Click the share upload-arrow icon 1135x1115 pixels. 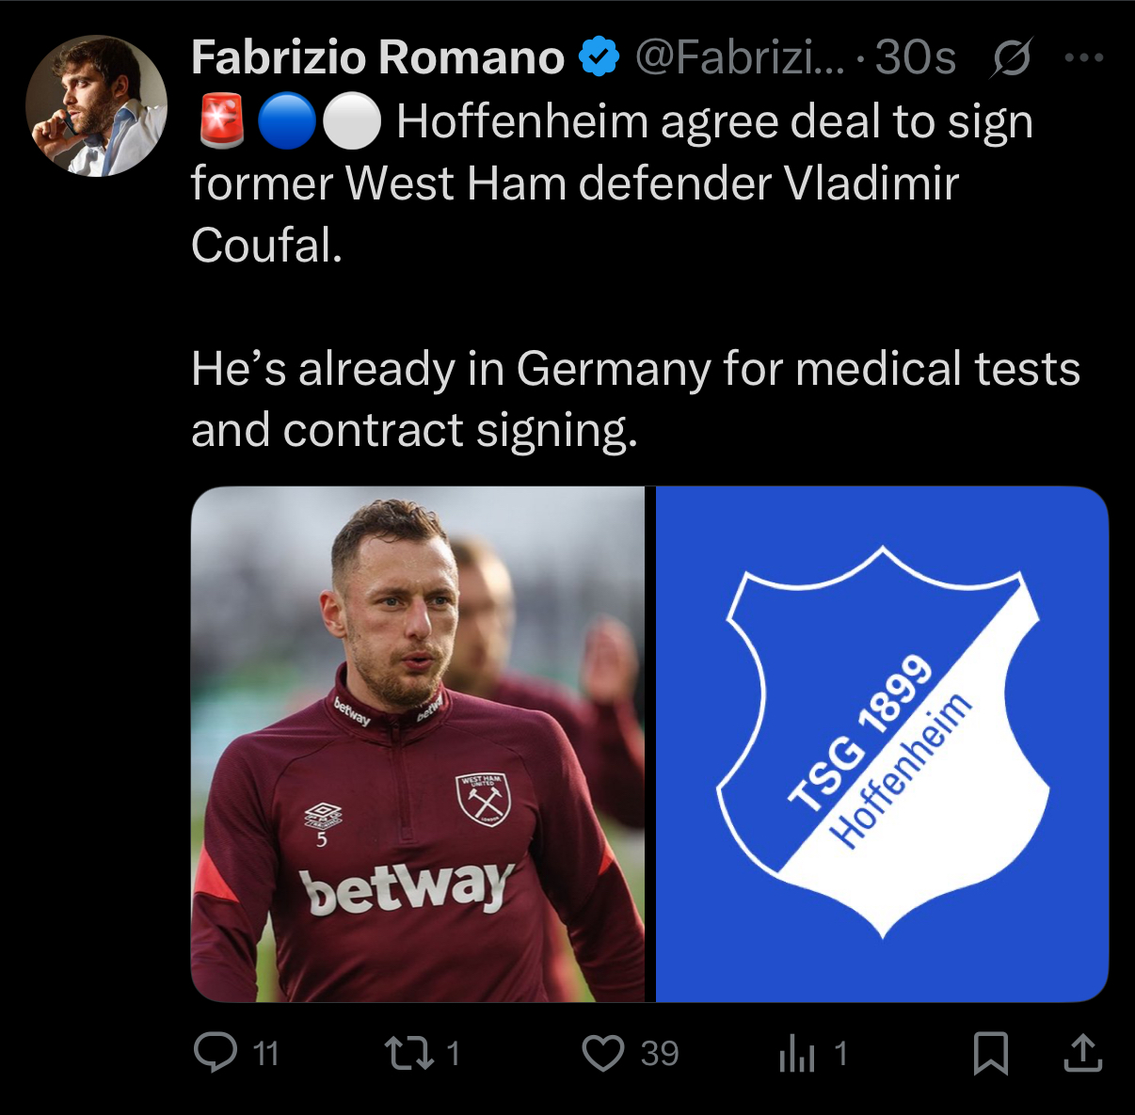pos(1082,1053)
